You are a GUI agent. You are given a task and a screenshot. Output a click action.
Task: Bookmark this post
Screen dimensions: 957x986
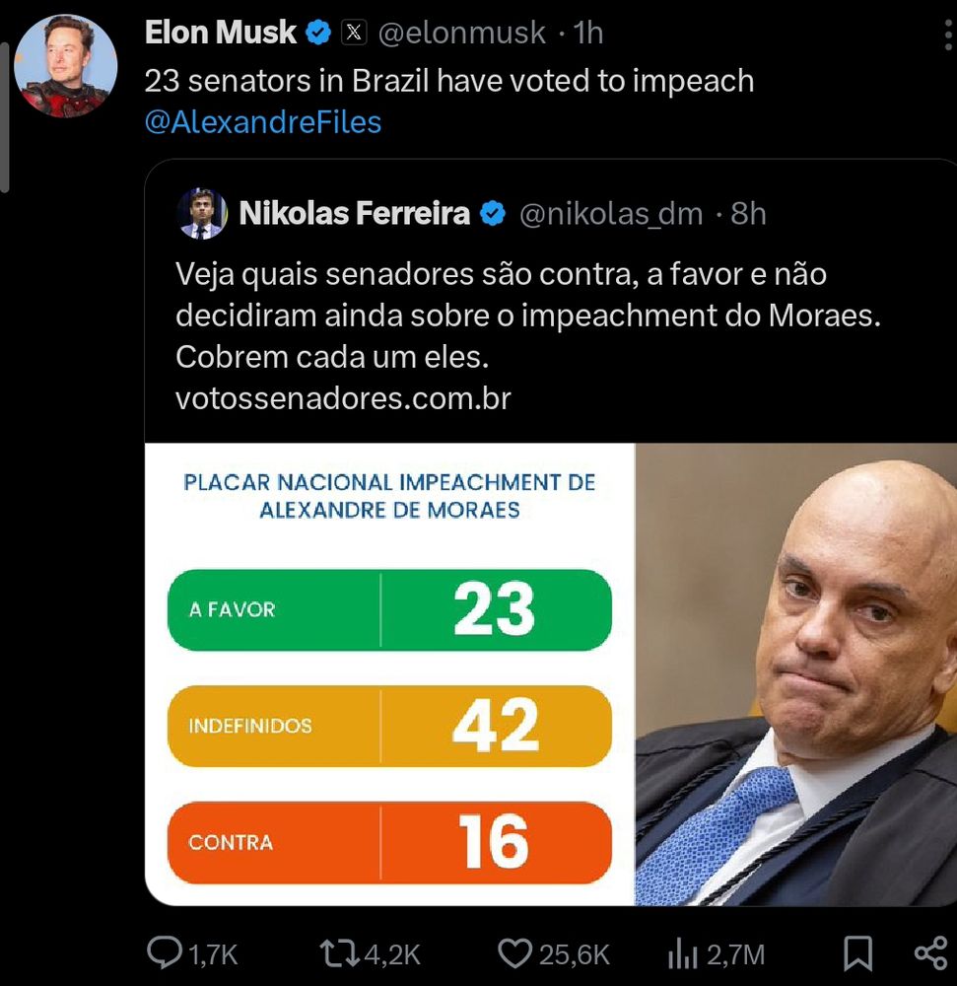[x=857, y=953]
